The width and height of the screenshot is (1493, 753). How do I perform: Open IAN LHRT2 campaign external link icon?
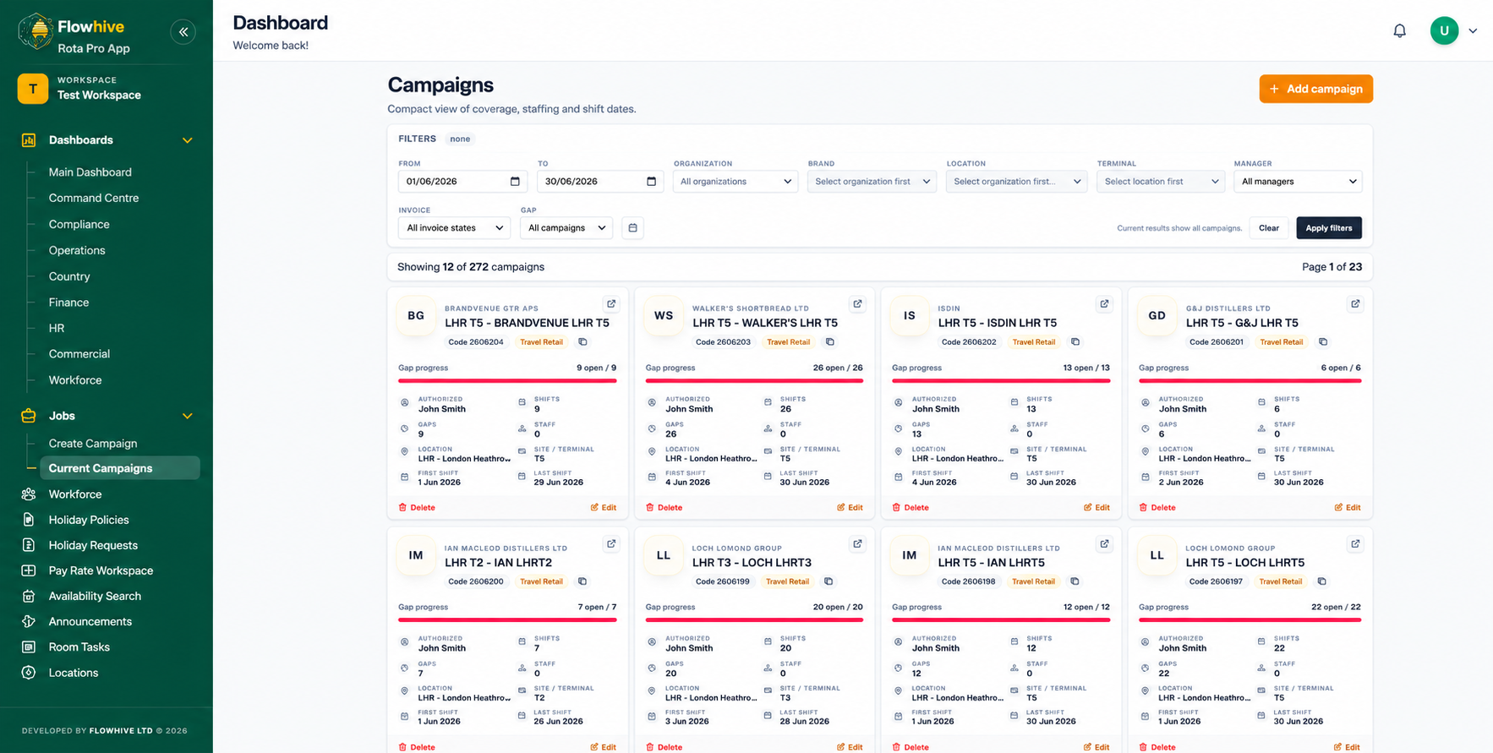tap(611, 544)
